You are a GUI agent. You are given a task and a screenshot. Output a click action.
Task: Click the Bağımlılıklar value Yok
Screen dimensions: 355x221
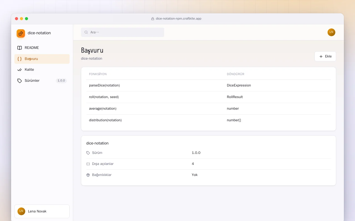[x=195, y=175]
